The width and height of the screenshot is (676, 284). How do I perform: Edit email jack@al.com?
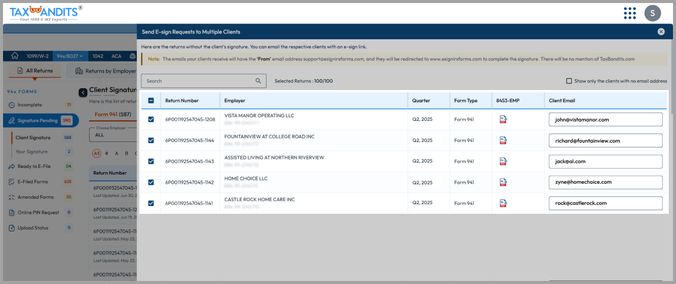pos(605,161)
